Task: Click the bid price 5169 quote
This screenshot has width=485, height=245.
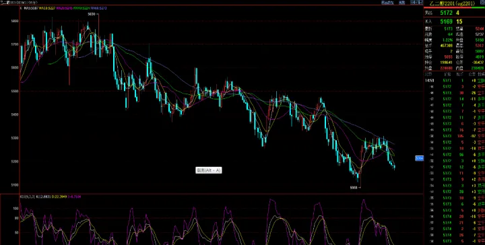Action: 447,22
